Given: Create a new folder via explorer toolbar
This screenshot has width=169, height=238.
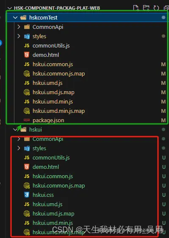Looking at the screenshot, I should pos(146,8).
